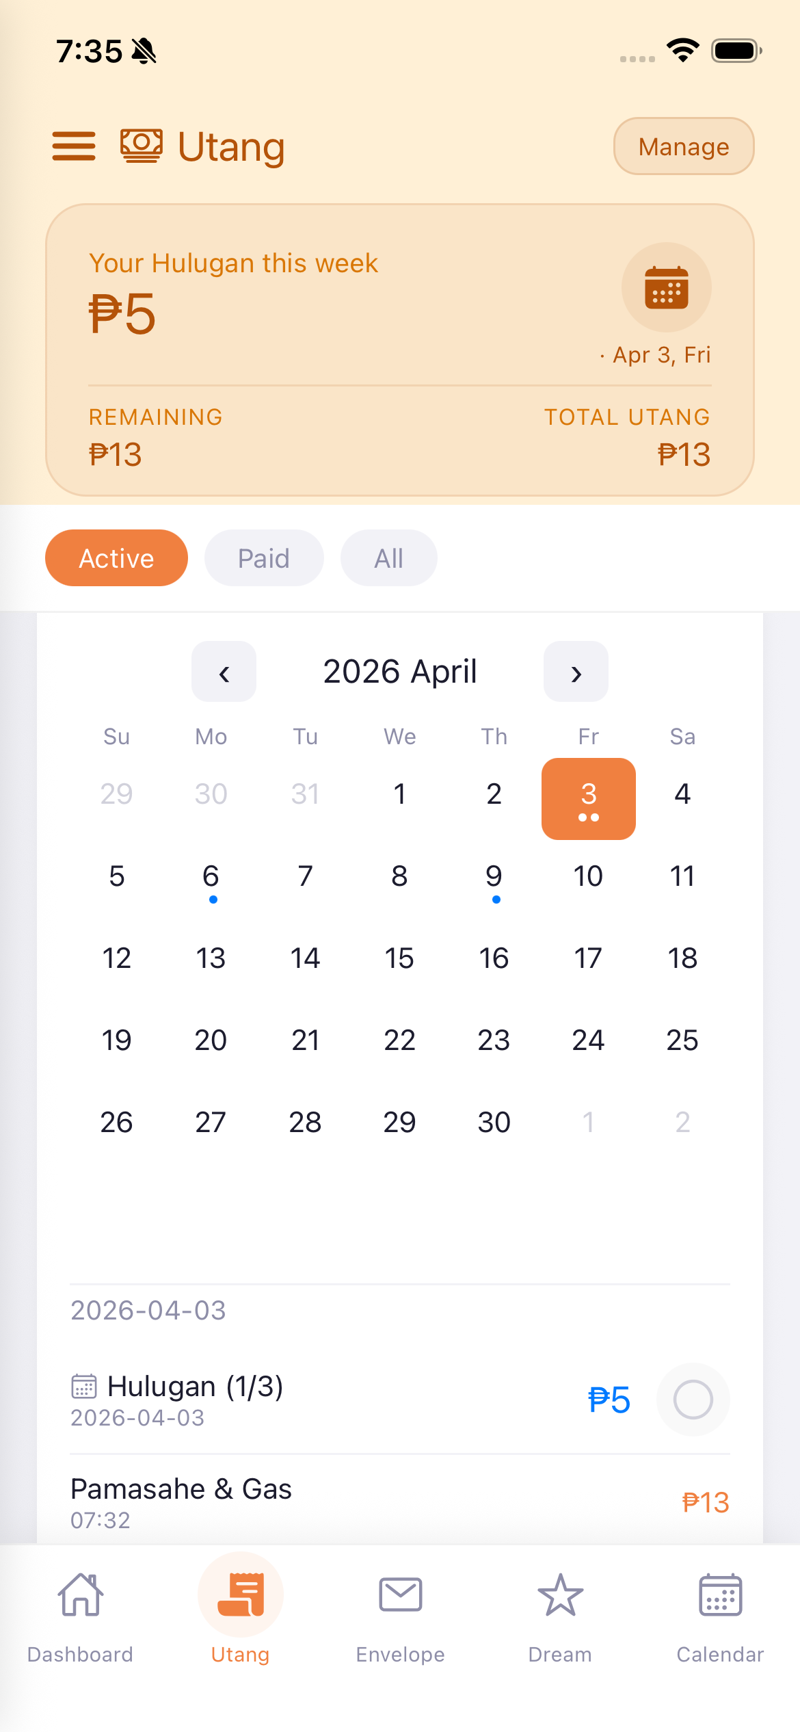Screen dimensions: 800x1732
Task: Go to next month
Action: 576,672
